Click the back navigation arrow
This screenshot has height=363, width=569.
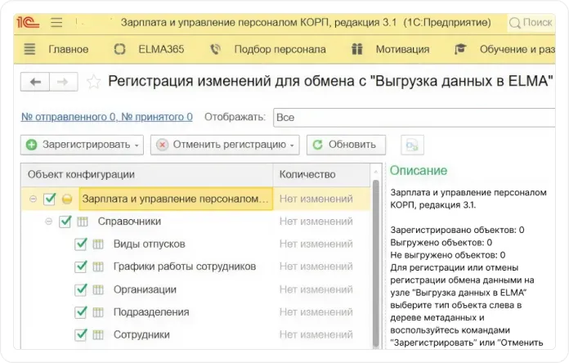click(x=35, y=82)
